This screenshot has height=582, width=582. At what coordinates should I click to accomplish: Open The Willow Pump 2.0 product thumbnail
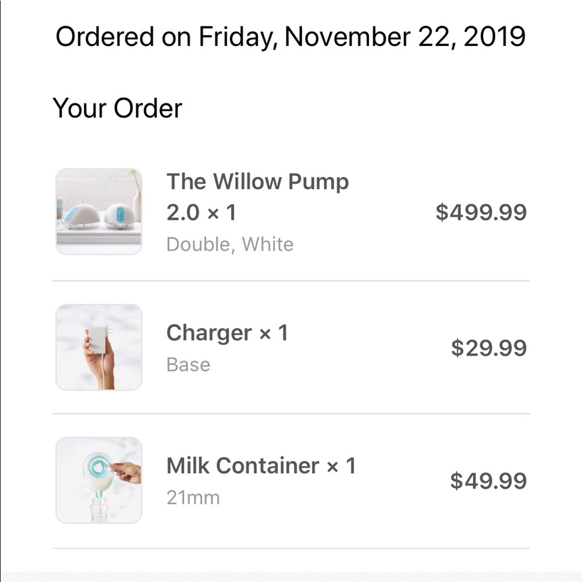tap(98, 211)
